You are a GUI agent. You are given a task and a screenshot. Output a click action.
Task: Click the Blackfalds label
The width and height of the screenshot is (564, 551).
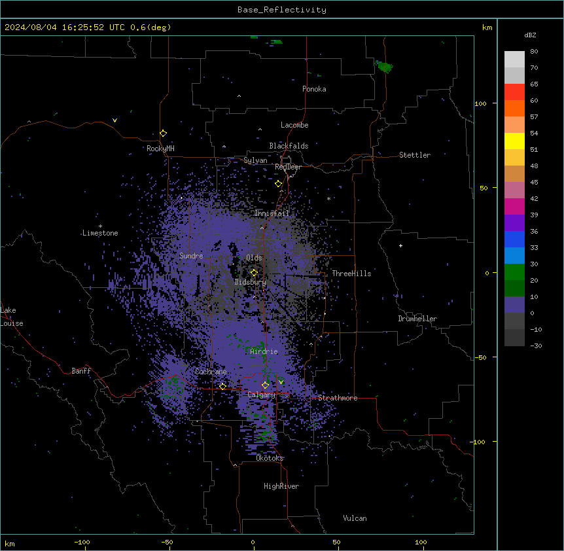click(289, 146)
